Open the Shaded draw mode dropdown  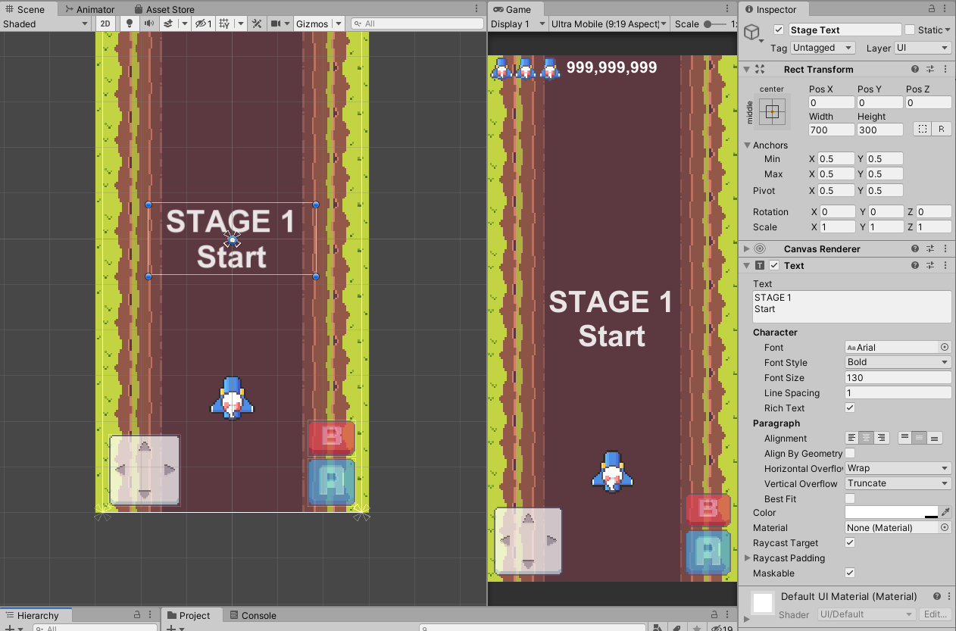coord(45,23)
